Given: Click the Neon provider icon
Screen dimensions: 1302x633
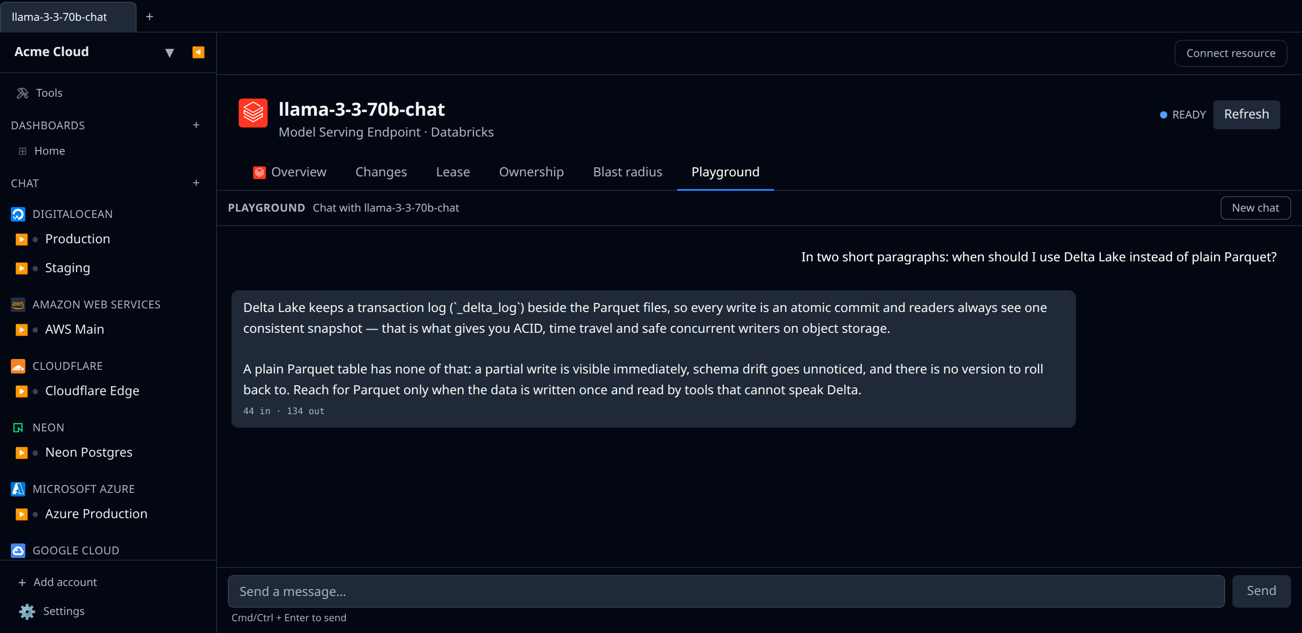Looking at the screenshot, I should (x=18, y=428).
